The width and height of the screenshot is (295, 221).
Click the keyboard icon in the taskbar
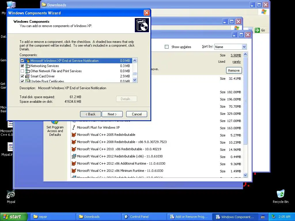tap(263, 217)
